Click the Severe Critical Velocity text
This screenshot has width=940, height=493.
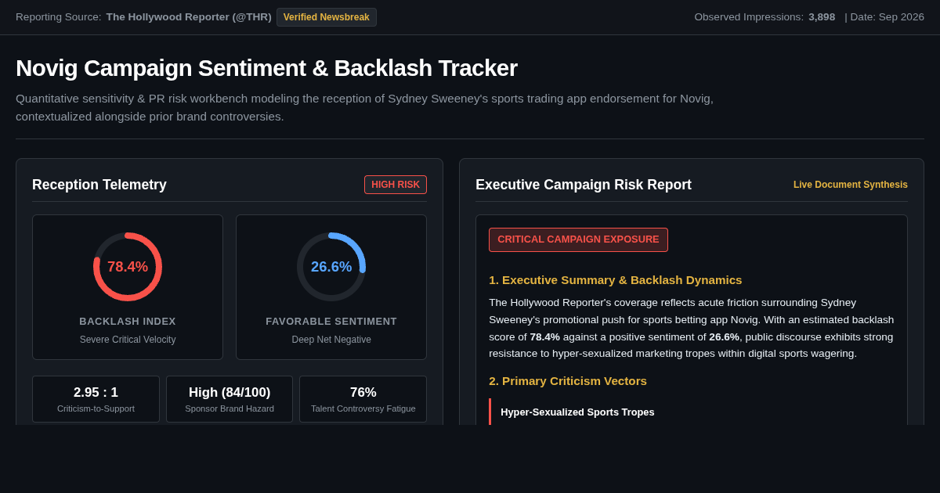128,340
